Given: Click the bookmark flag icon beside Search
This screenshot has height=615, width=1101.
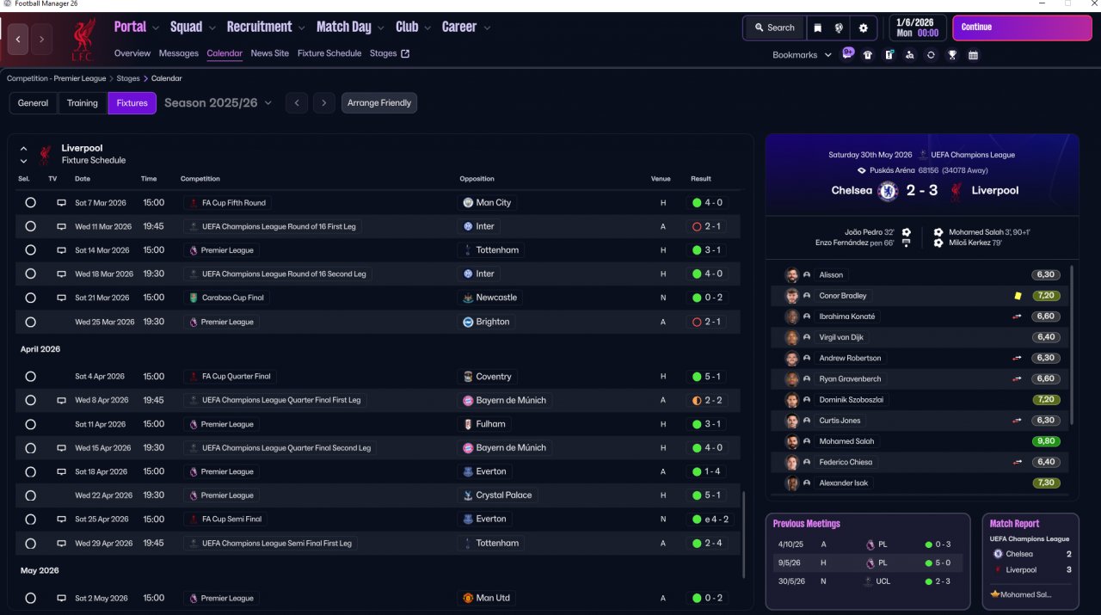Looking at the screenshot, I should point(818,28).
